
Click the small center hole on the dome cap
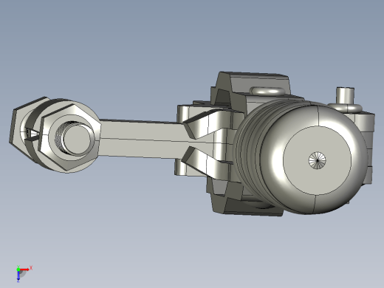pos(318,160)
